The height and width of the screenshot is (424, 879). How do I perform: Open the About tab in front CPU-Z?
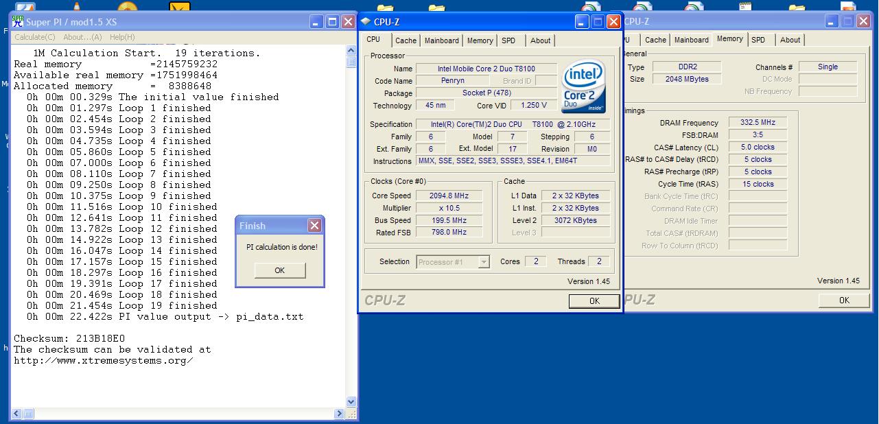541,40
